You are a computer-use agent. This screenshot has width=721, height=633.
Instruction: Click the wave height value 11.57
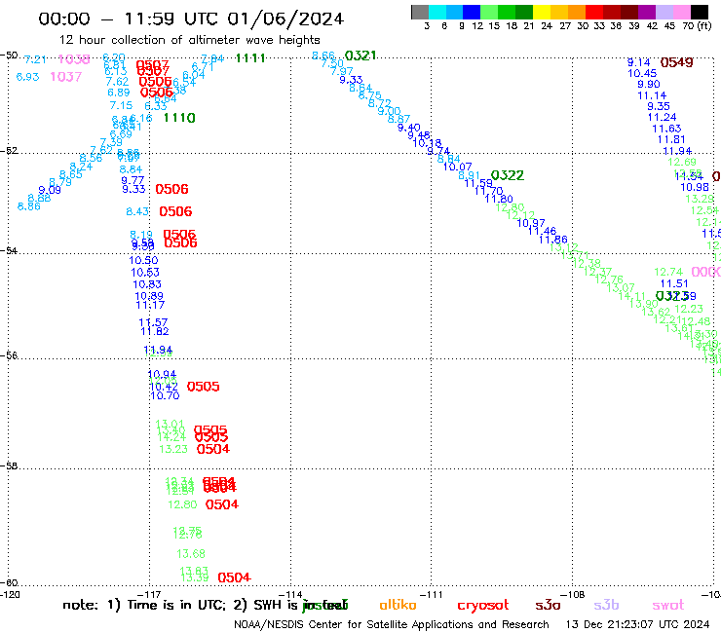pyautogui.click(x=153, y=322)
